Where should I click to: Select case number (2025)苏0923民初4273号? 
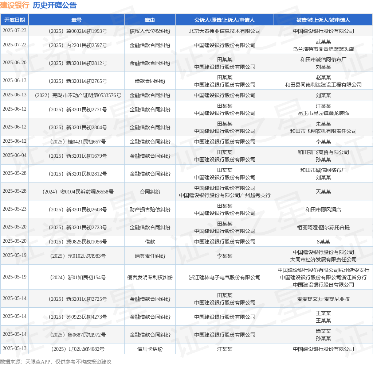coord(78,317)
